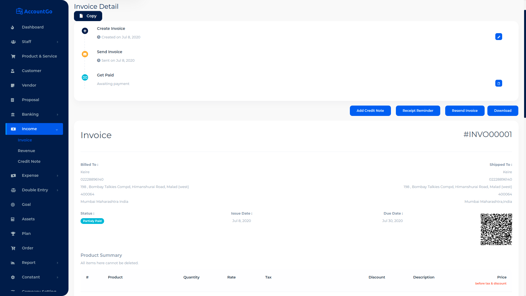Screen dimensions: 526x296
Task: Select Credit Note in sidebar submenu
Action: click(29, 161)
